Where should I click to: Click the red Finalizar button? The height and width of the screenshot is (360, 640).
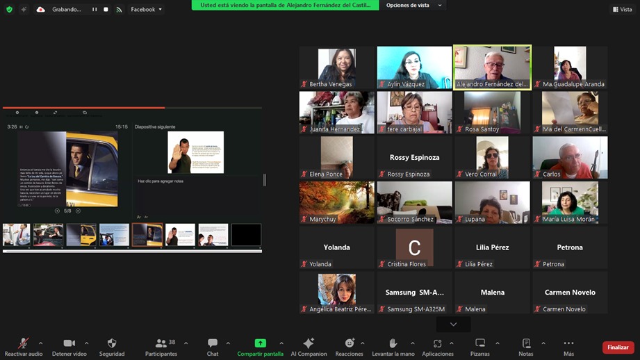tap(618, 347)
